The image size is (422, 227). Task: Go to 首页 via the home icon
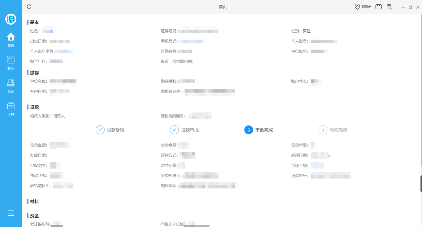point(11,39)
